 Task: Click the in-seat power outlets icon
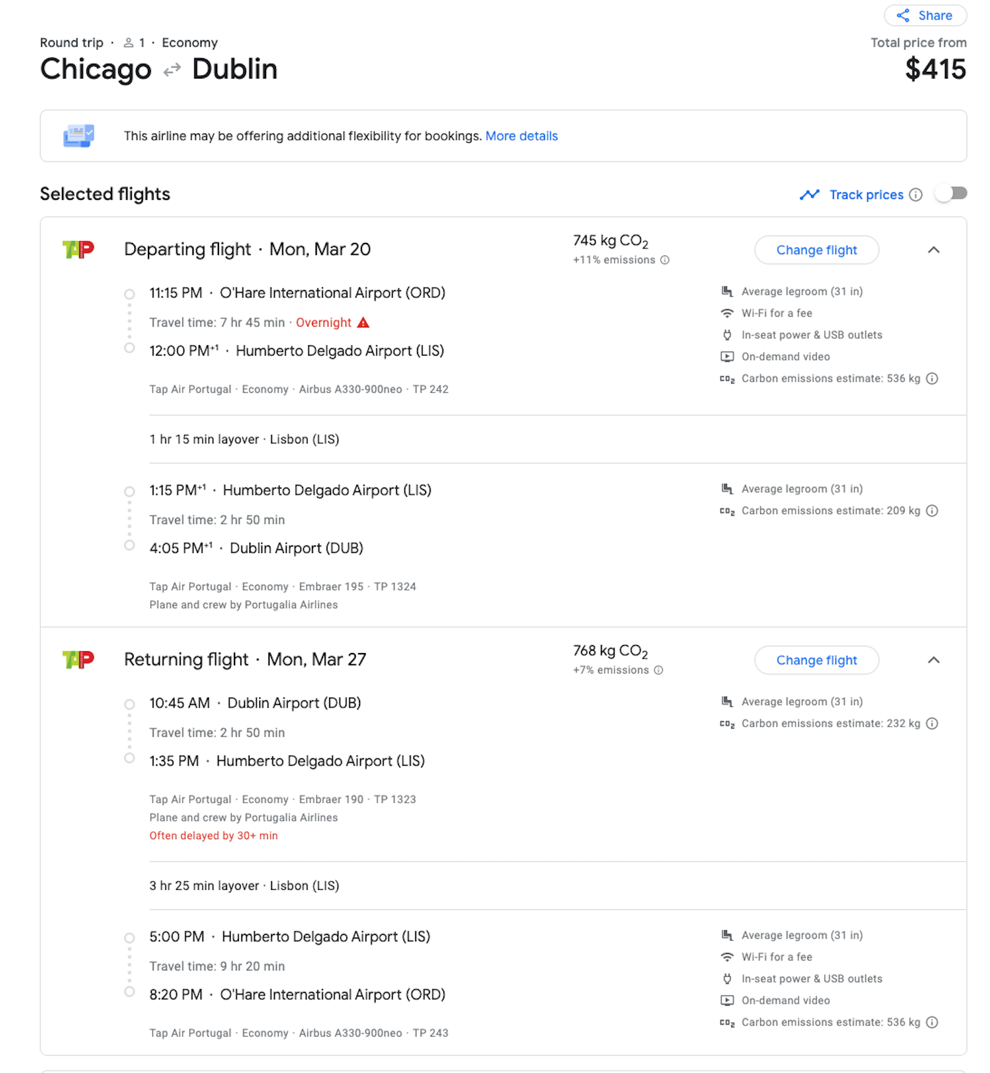(726, 335)
